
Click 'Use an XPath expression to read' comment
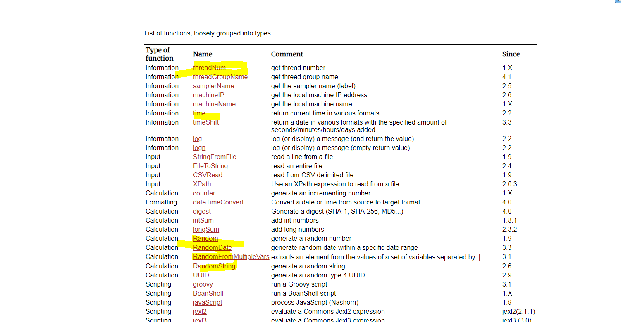[x=335, y=184]
